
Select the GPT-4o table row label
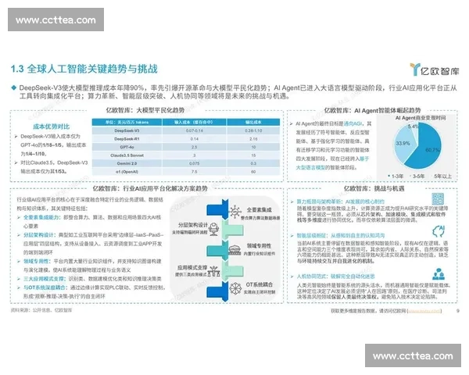(x=127, y=147)
